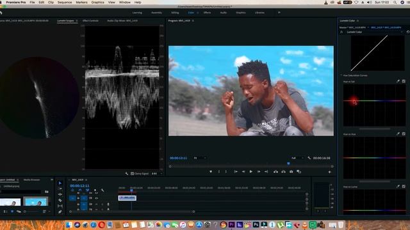Screen dimensions: 410x230
Task: Click Mark Out button
Action: point(226,172)
